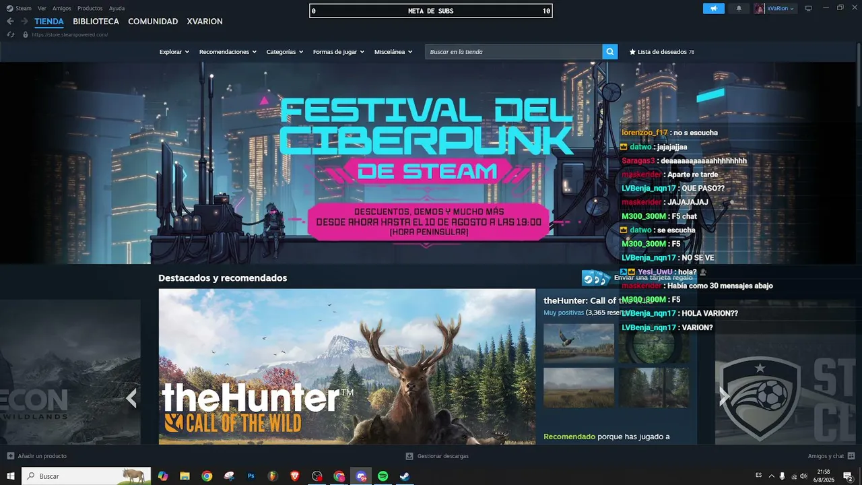Click Añadir un producto link
The width and height of the screenshot is (862, 485).
click(42, 456)
